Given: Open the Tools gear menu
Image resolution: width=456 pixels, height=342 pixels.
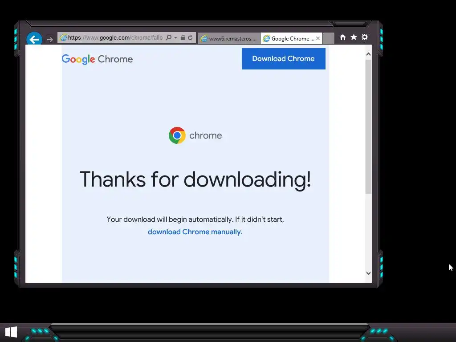Looking at the screenshot, I should click(365, 37).
